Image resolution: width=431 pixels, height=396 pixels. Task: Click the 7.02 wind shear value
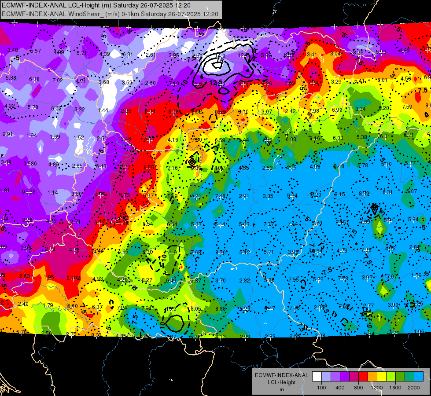point(58,80)
